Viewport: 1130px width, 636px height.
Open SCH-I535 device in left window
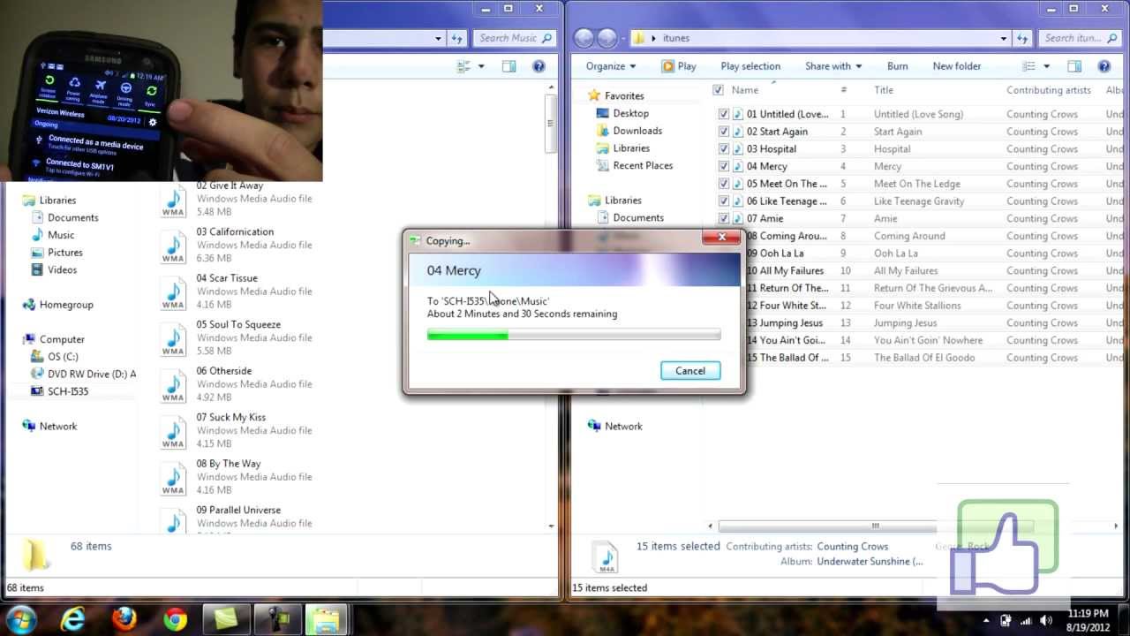(x=68, y=391)
